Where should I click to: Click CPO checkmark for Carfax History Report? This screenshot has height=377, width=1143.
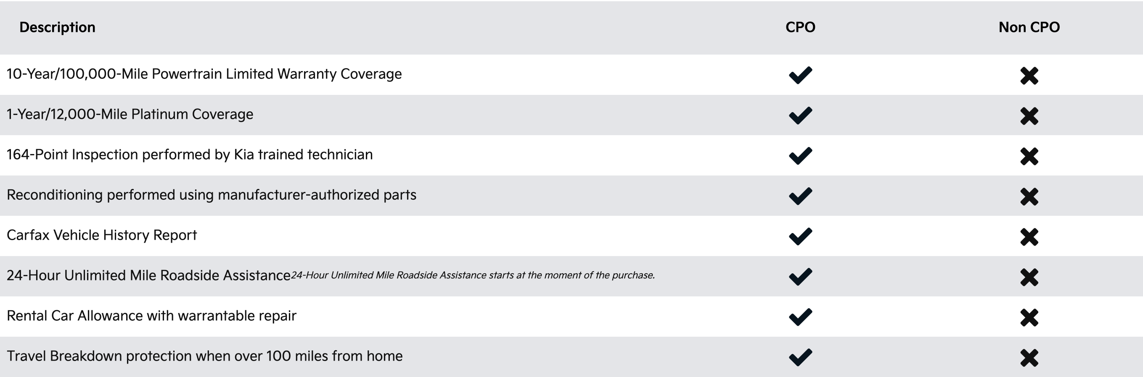pos(800,236)
